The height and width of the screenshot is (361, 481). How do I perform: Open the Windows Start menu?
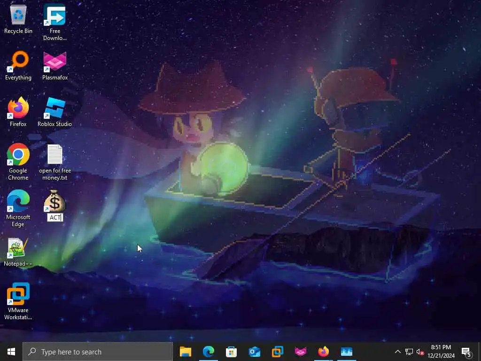point(11,352)
